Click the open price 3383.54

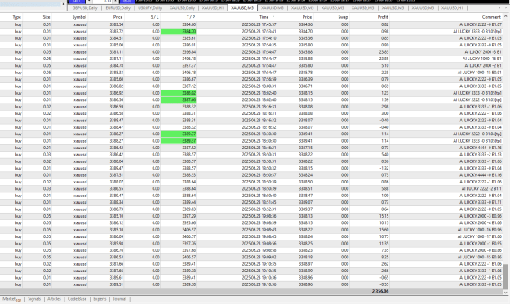(x=116, y=24)
